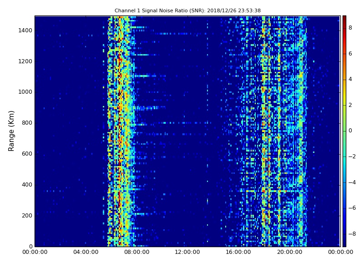364x273 pixels.
Task: Click the 12:00:00 time tick label
Action: 187,252
